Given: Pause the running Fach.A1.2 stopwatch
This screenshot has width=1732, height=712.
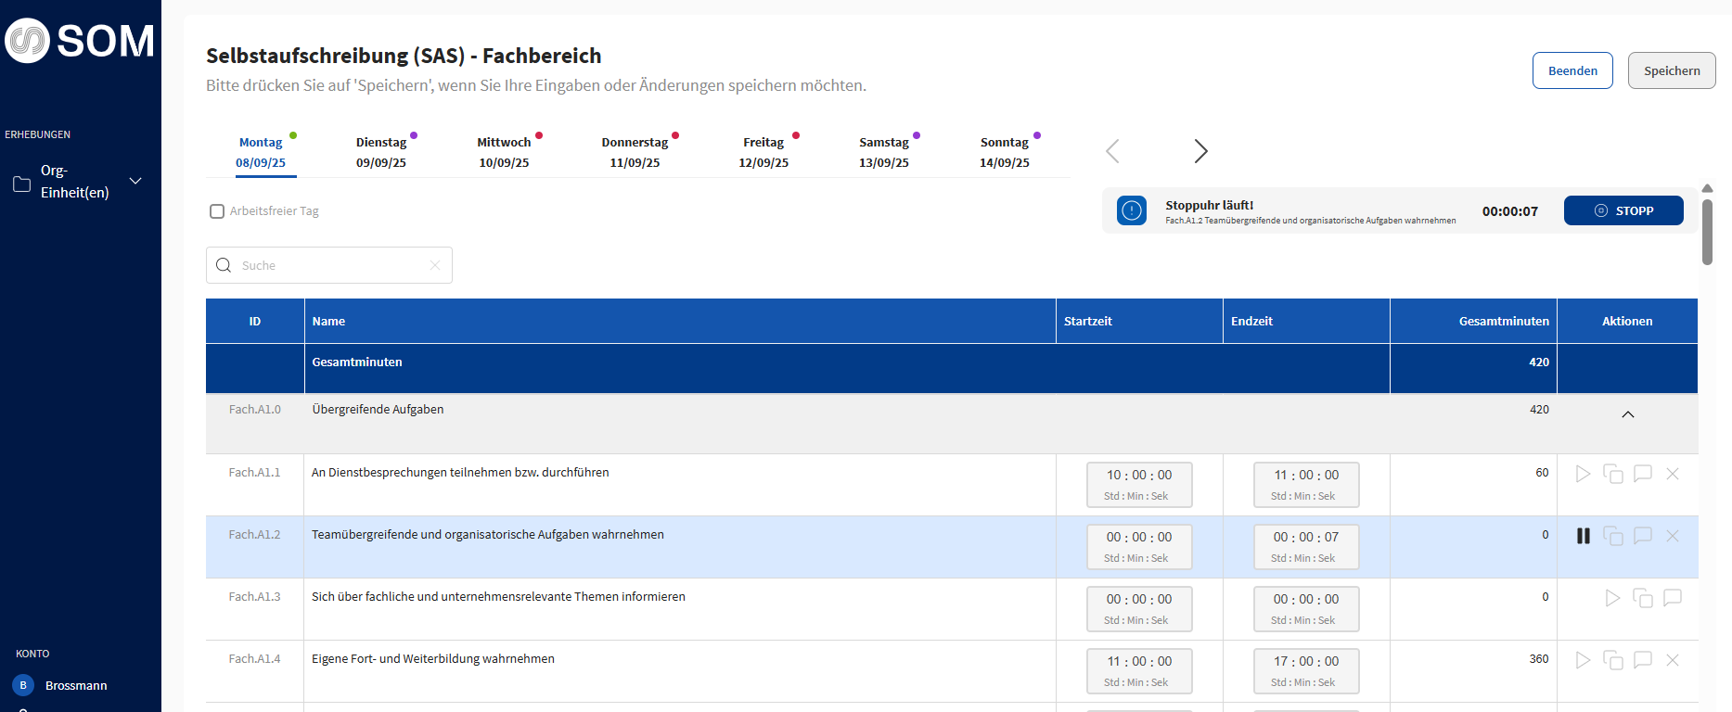Looking at the screenshot, I should (1583, 536).
